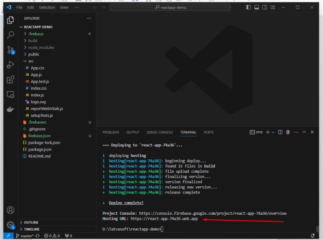Open Run and Debug view
The image size is (323, 240).
click(x=10, y=65)
